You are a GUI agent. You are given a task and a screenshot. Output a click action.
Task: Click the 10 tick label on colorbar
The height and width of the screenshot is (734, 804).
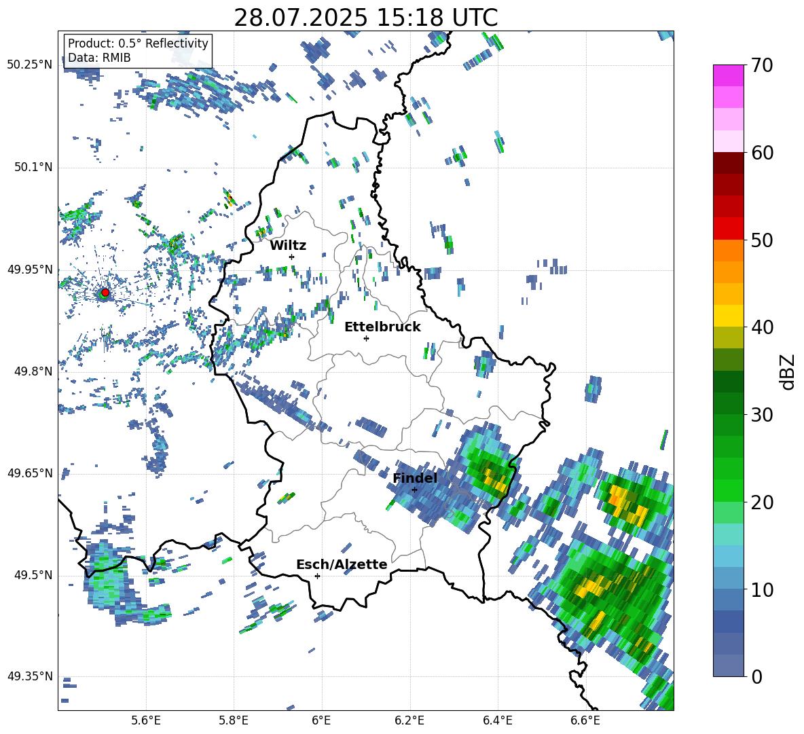[762, 589]
